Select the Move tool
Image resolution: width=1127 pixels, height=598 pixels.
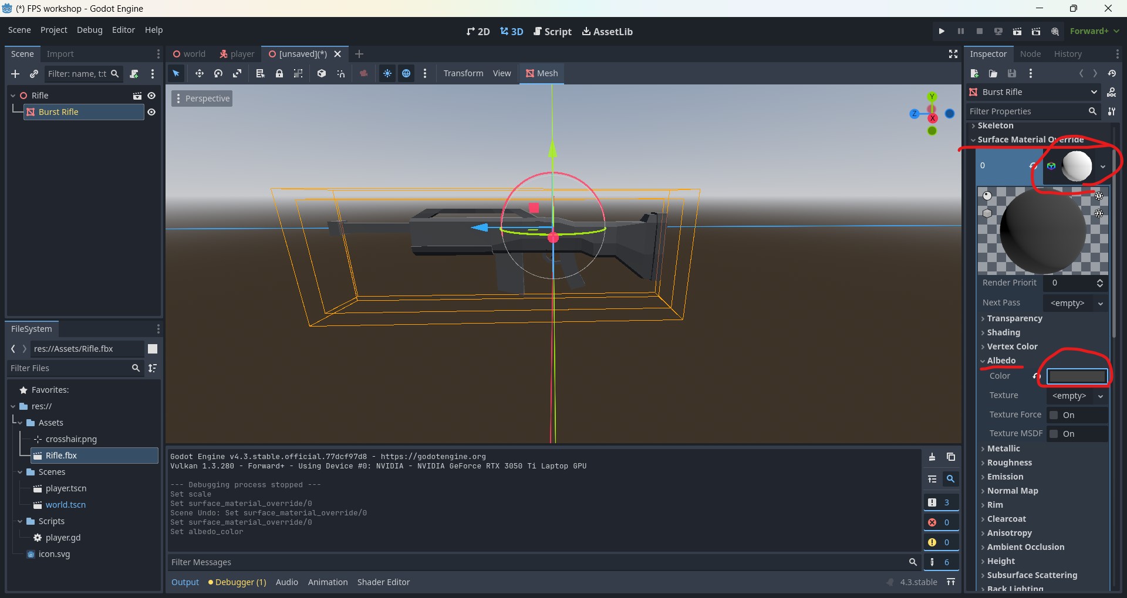pyautogui.click(x=199, y=73)
